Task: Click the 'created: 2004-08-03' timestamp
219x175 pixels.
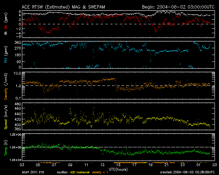Action: tap(187, 172)
